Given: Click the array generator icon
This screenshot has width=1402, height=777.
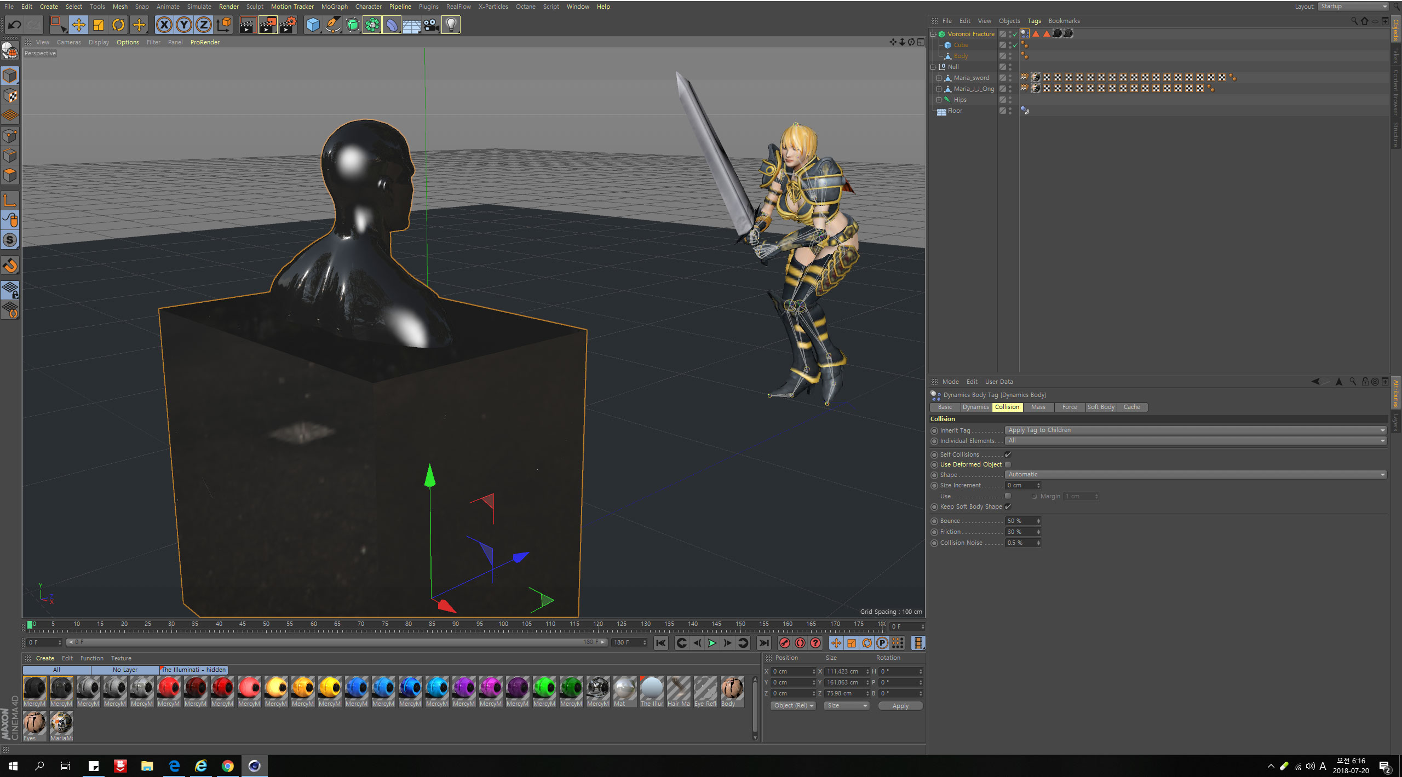Looking at the screenshot, I should point(372,25).
